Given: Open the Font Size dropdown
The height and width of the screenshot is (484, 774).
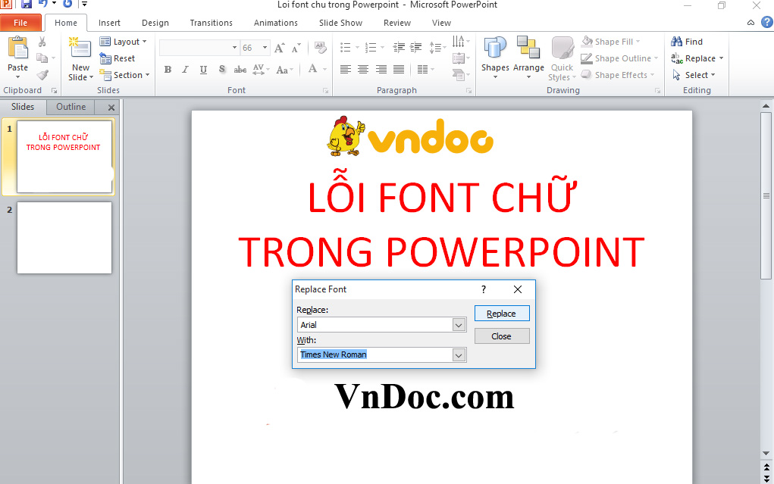Looking at the screenshot, I should click(265, 47).
